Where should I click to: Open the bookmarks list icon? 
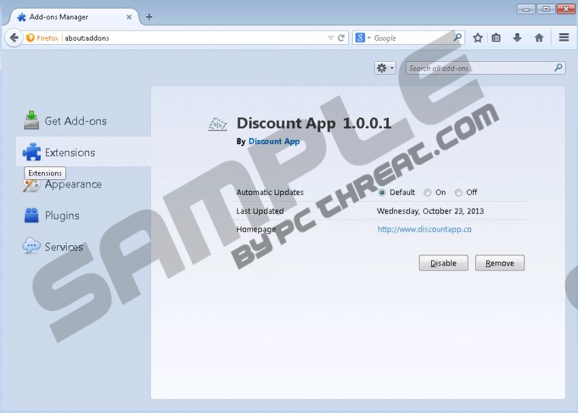(496, 38)
